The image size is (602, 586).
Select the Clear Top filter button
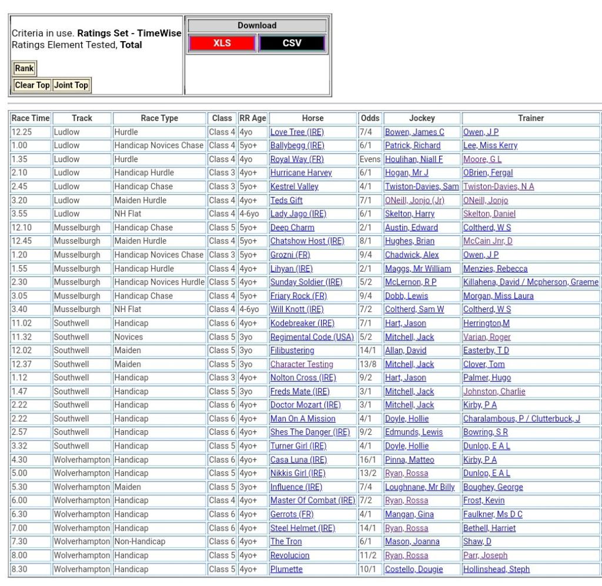pos(32,85)
